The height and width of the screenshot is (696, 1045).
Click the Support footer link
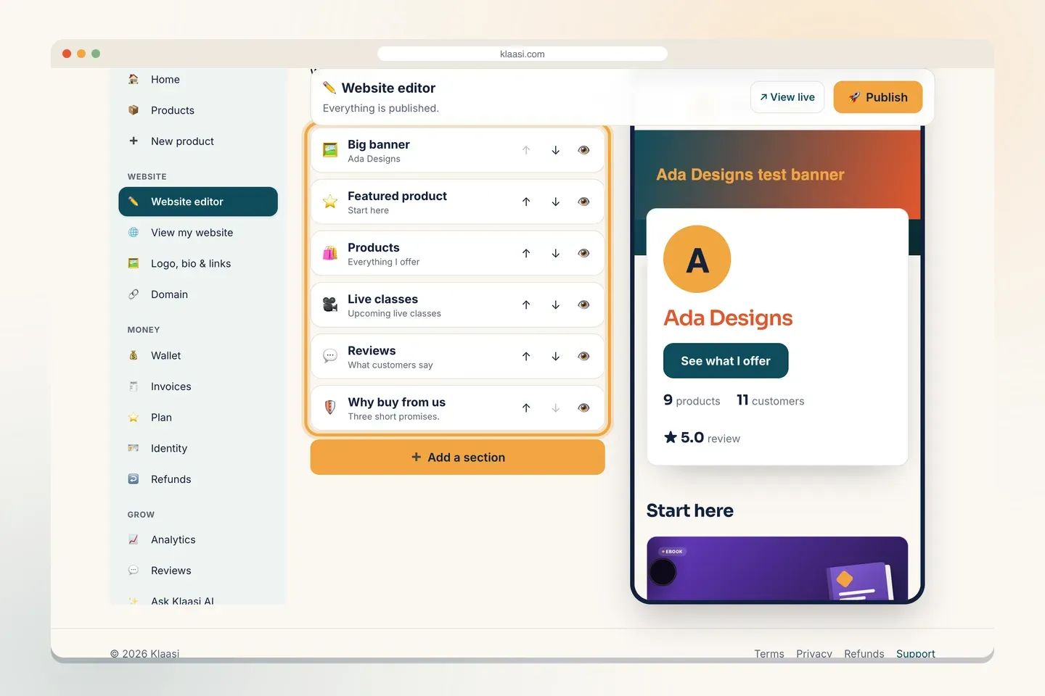click(916, 653)
